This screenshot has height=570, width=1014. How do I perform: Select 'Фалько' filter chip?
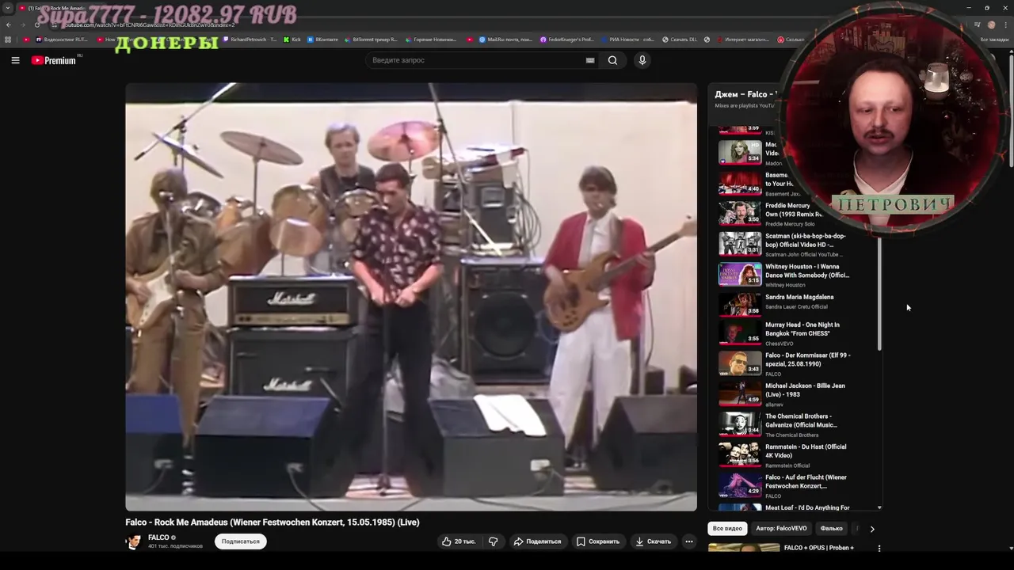(x=831, y=528)
